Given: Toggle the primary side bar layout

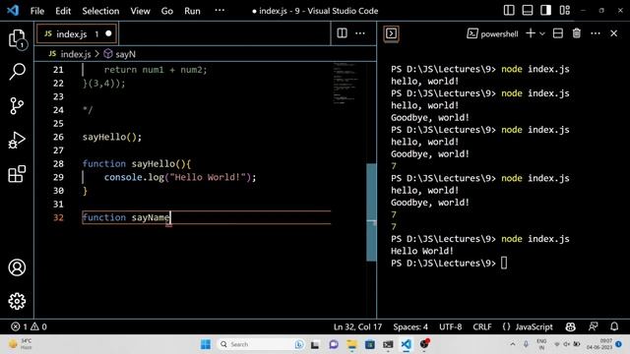Looking at the screenshot, I should (x=509, y=11).
